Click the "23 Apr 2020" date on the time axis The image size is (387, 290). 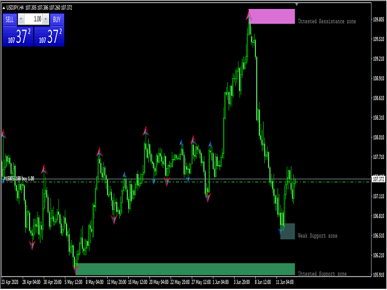coord(10,282)
